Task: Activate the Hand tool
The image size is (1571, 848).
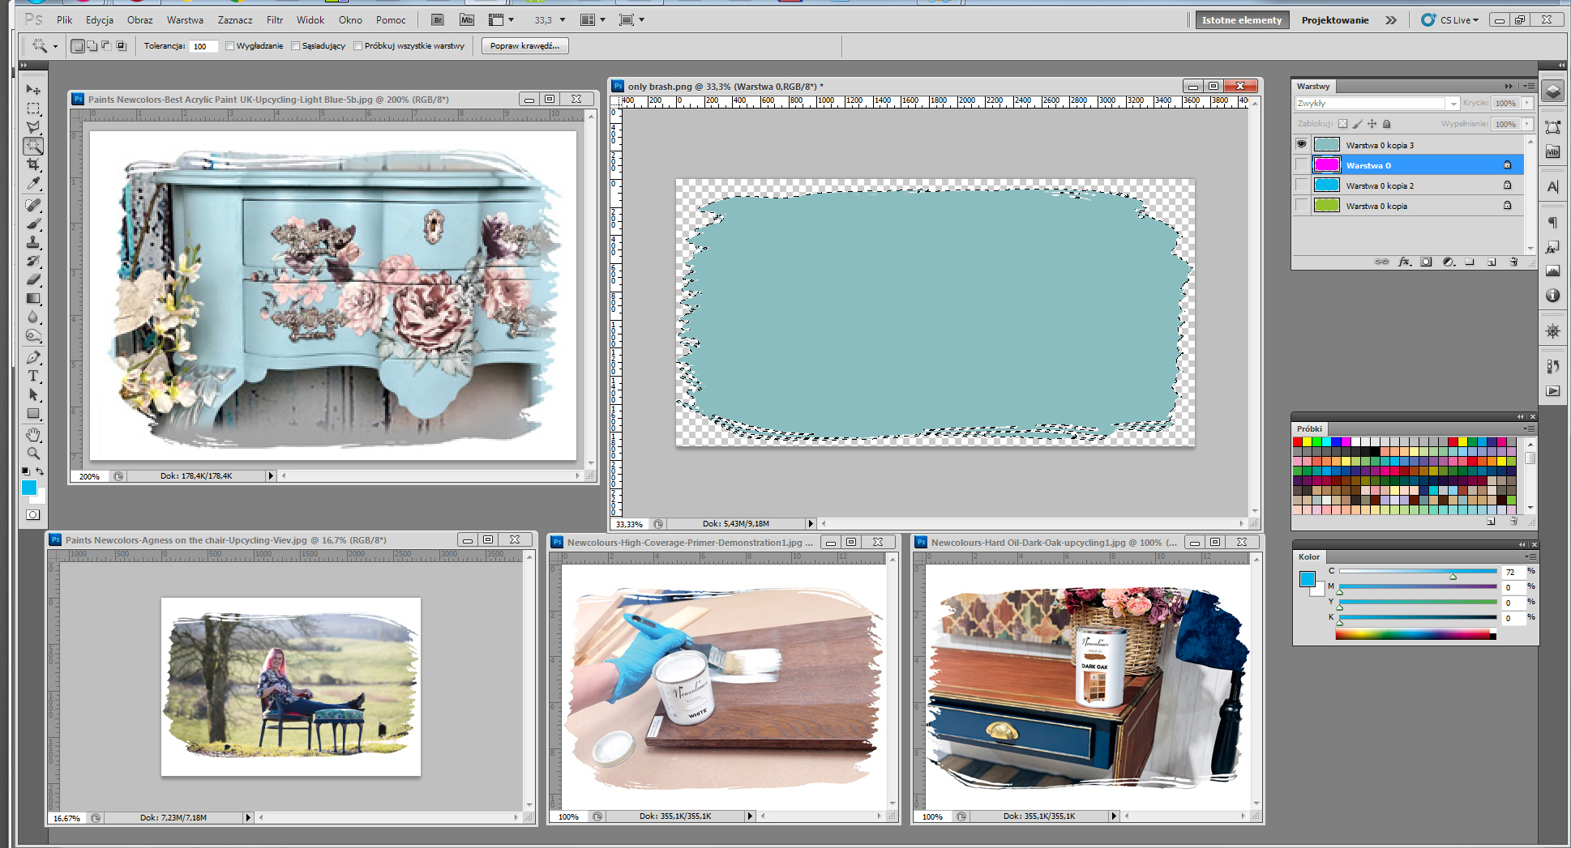Action: click(x=33, y=435)
